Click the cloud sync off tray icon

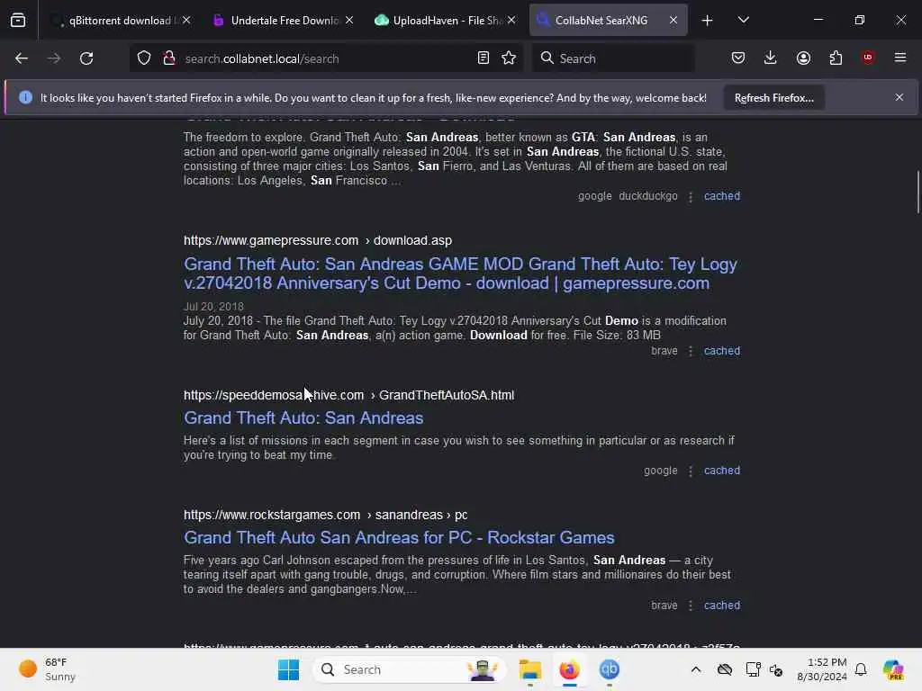click(725, 669)
